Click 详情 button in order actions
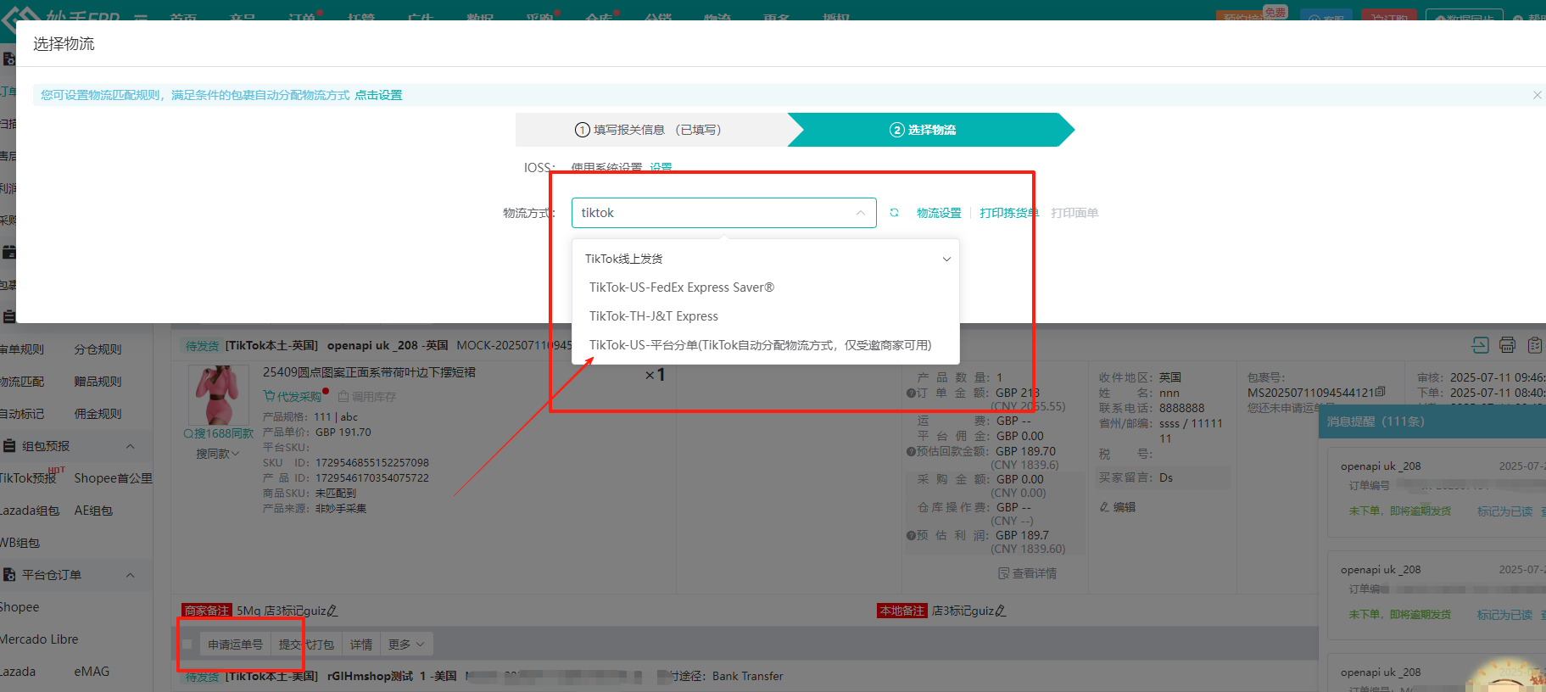The image size is (1546, 692). [361, 645]
